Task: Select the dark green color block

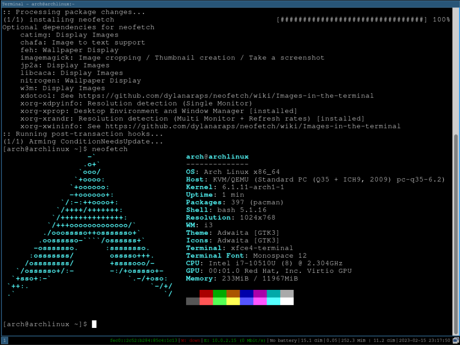Action: point(220,293)
